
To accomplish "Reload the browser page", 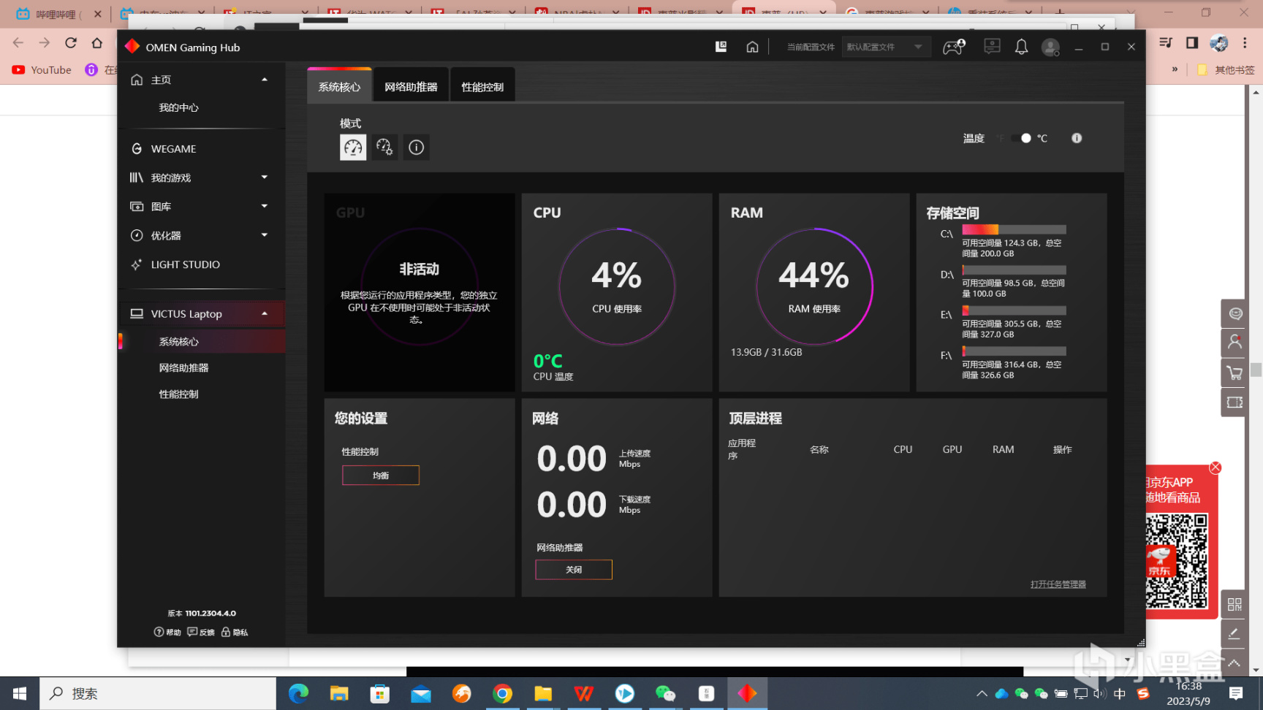I will click(71, 43).
